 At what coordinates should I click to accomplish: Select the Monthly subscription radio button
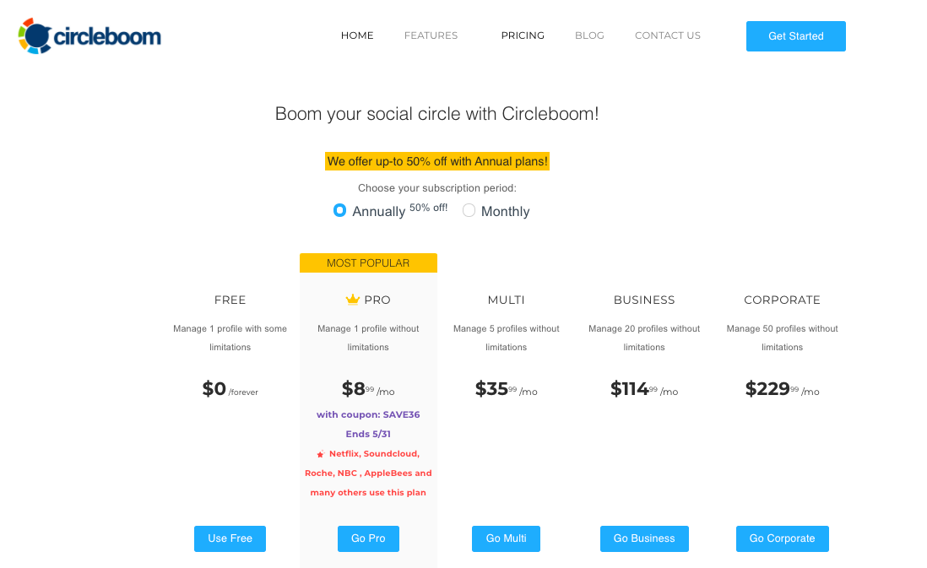point(469,209)
